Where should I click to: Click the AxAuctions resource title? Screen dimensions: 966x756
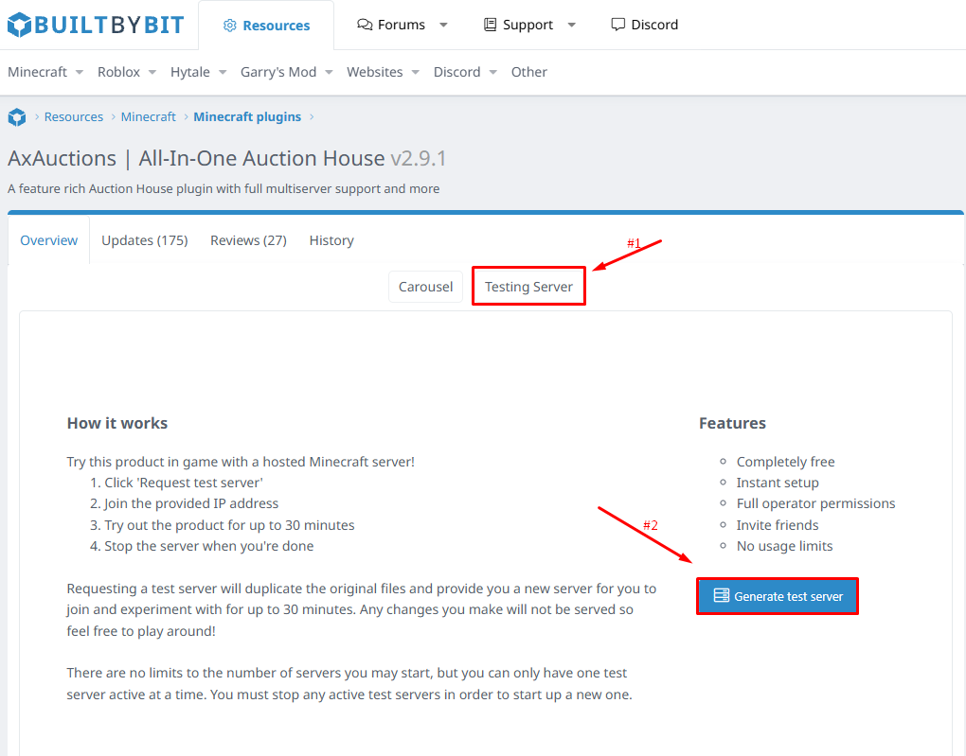[x=197, y=159]
